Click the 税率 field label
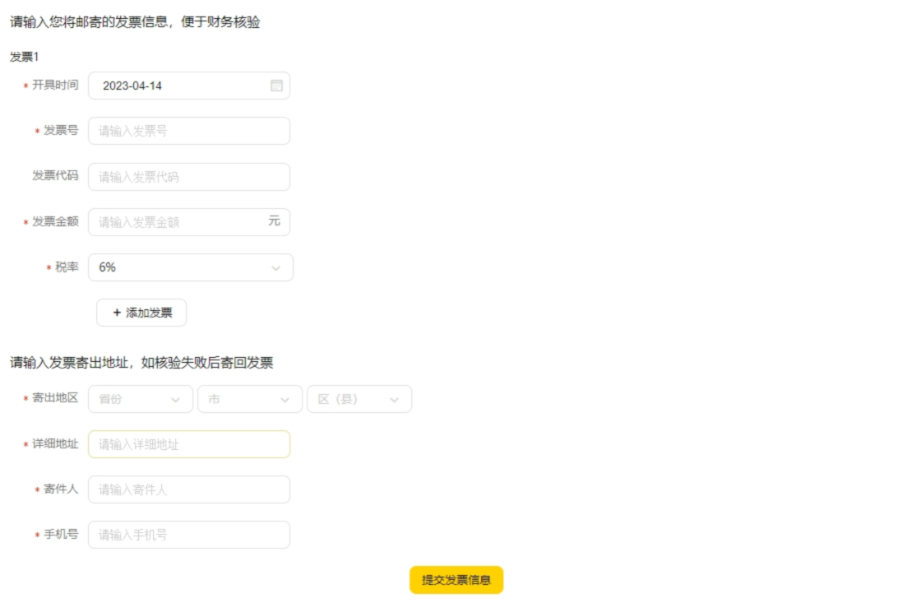The image size is (898, 603). [x=67, y=267]
